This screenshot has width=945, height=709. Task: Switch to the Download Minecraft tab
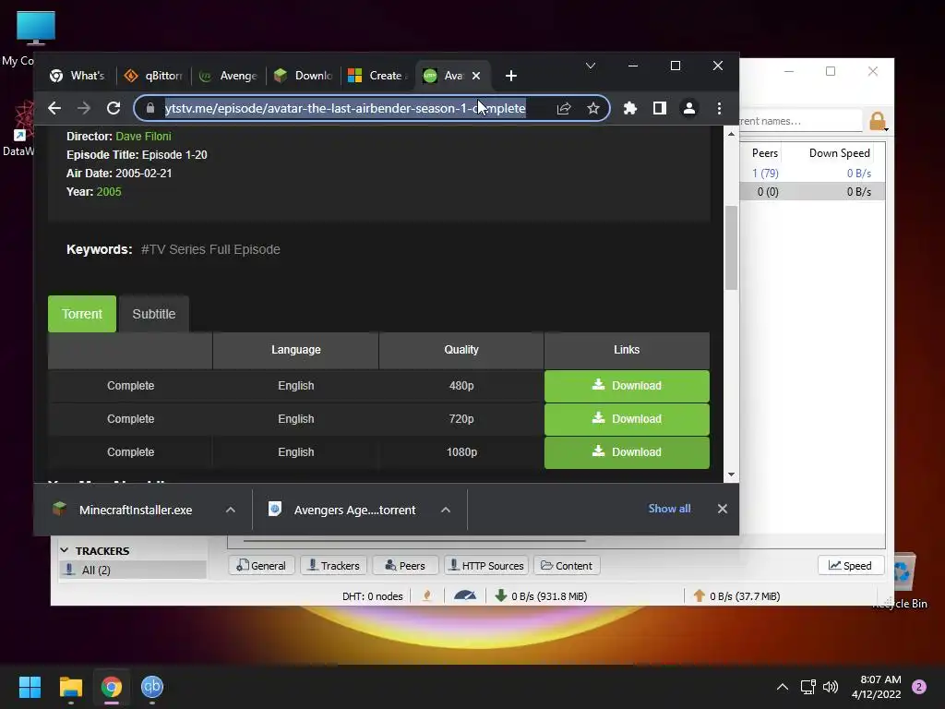[303, 76]
